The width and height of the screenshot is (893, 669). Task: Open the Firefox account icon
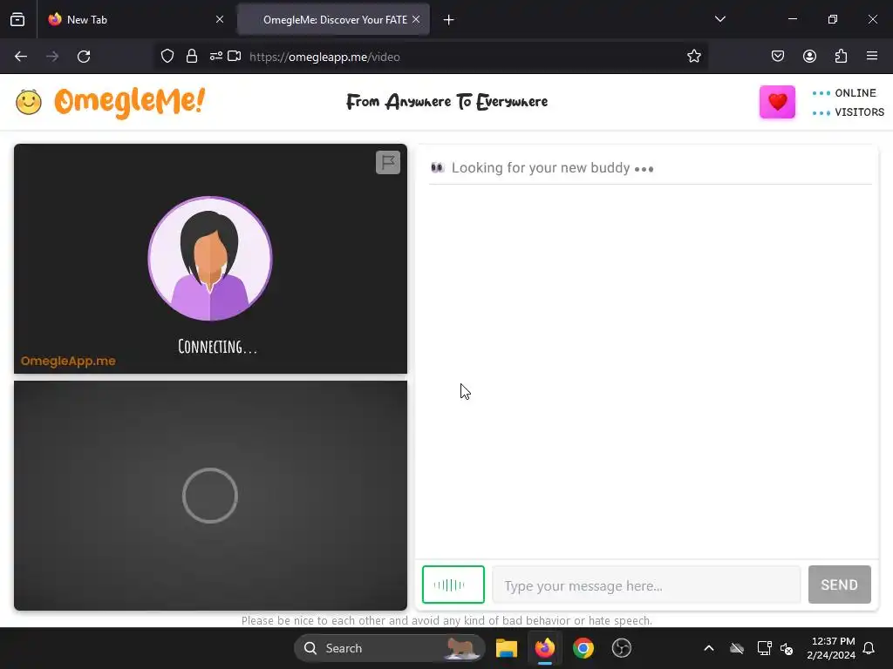coord(809,56)
